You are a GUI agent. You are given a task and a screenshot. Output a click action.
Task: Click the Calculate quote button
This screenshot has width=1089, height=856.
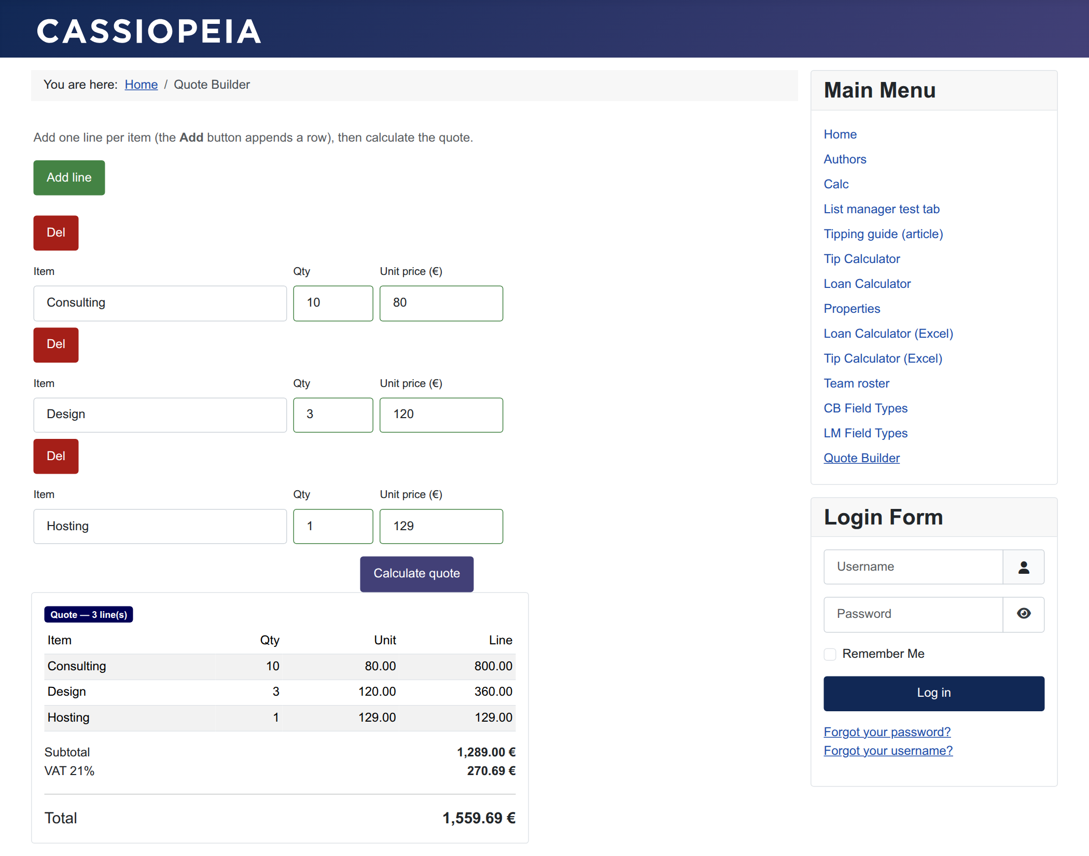click(416, 574)
